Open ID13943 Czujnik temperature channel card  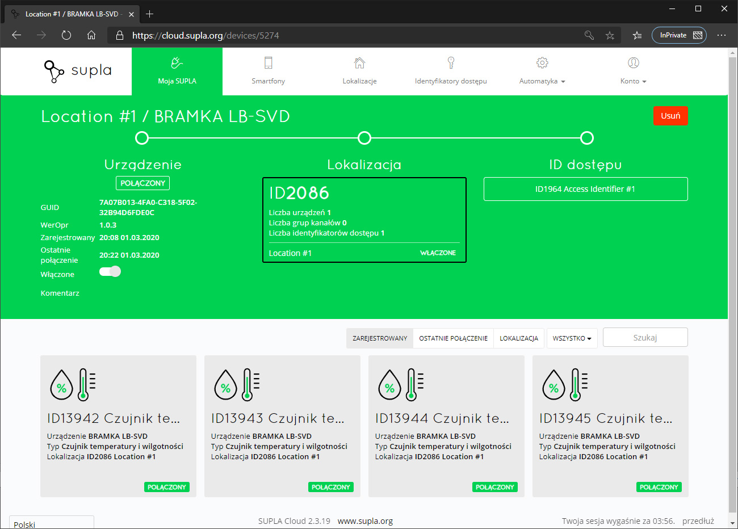(x=282, y=426)
